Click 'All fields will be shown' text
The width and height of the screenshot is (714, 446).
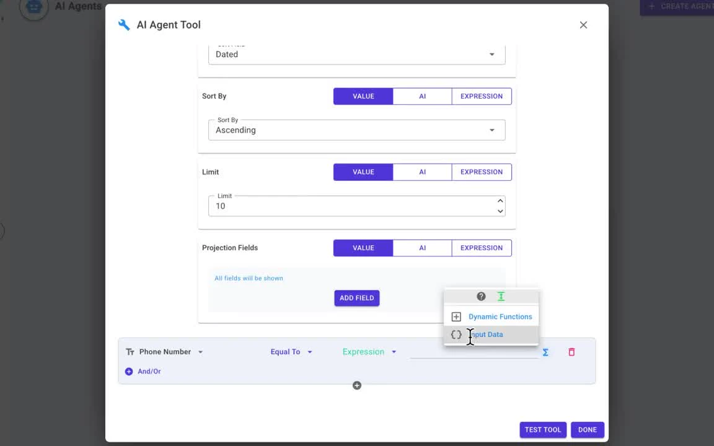249,278
